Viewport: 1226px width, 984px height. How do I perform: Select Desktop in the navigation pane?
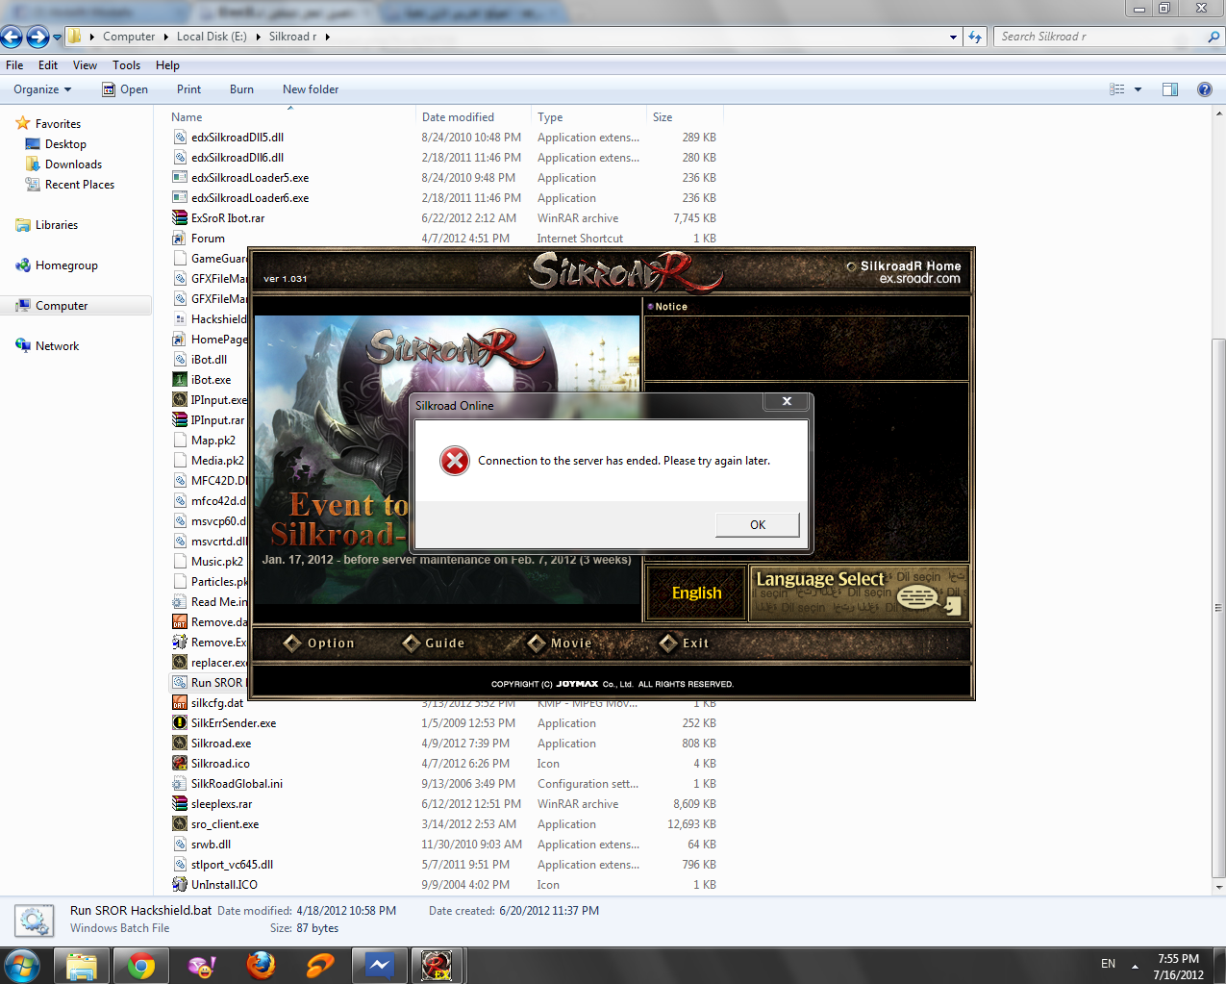65,144
